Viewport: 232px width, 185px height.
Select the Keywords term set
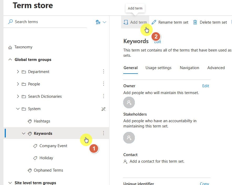point(43,133)
